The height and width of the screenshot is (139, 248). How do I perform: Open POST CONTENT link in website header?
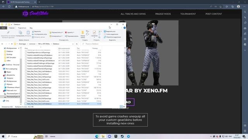click(214, 14)
